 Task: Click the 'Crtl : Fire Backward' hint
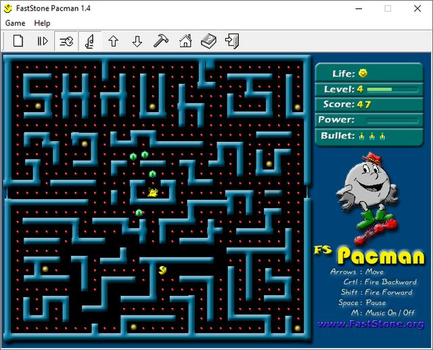pos(380,282)
